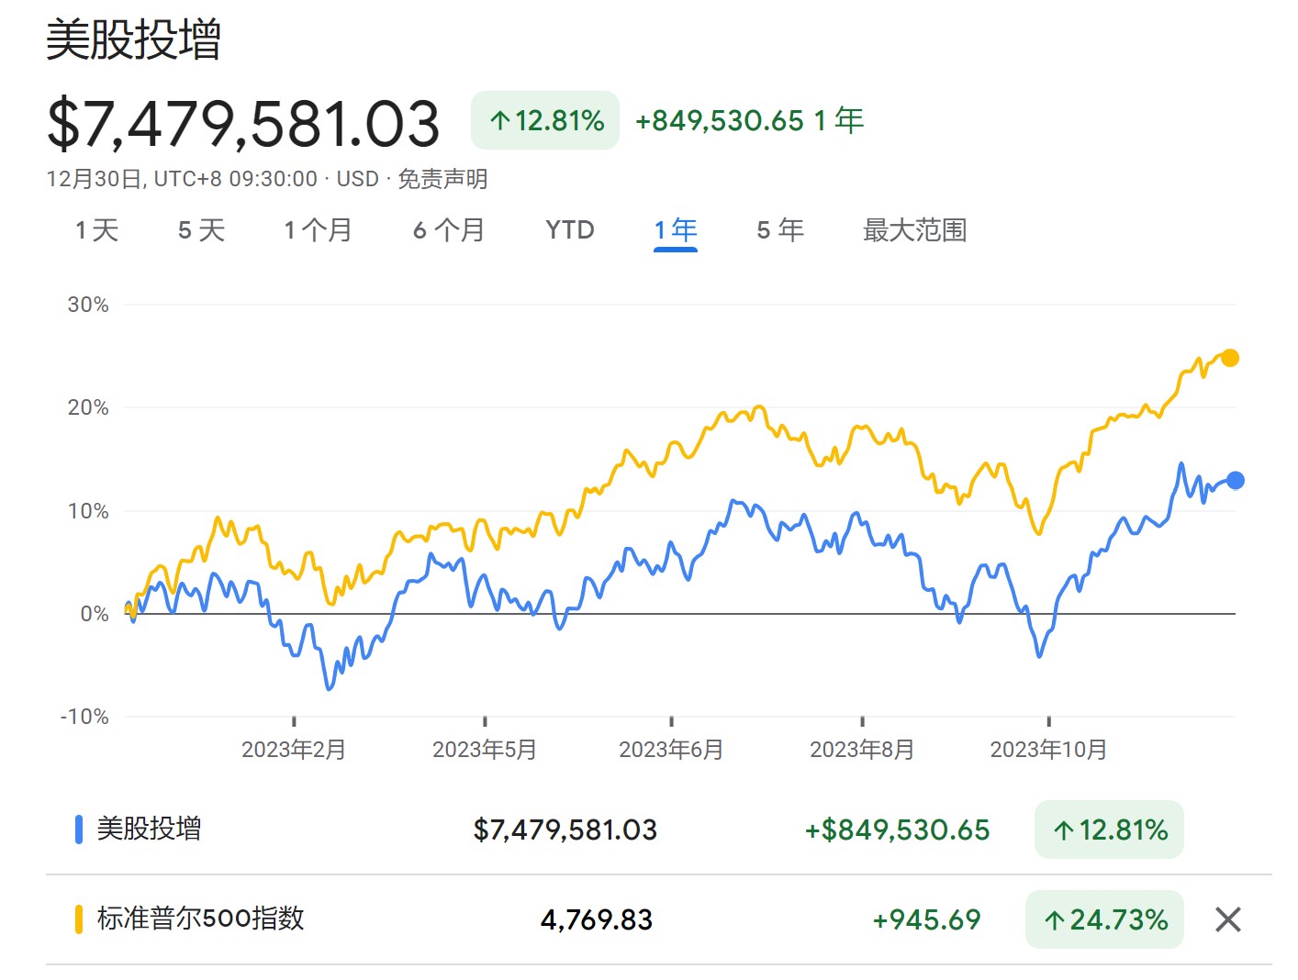Click the 美股投增 page title
Image resolution: width=1298 pixels, height=980 pixels.
(x=134, y=40)
